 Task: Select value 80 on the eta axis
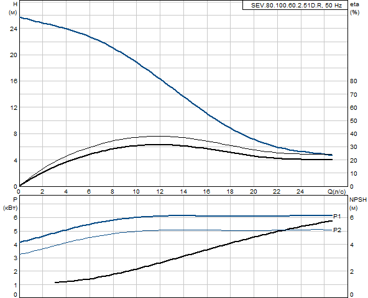tap(354, 81)
